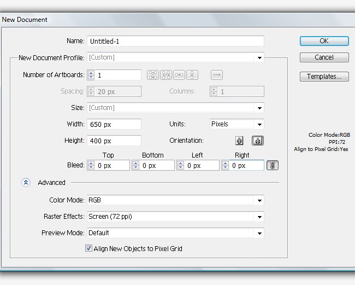Select the Grid by Row artboard layout icon
The height and width of the screenshot is (285, 355).
click(x=152, y=75)
